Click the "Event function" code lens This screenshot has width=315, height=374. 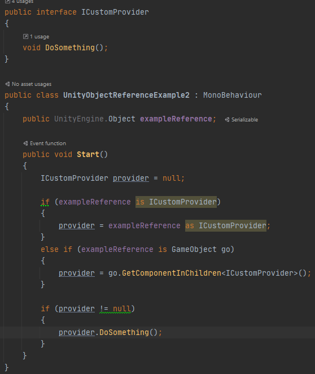pyautogui.click(x=48, y=143)
